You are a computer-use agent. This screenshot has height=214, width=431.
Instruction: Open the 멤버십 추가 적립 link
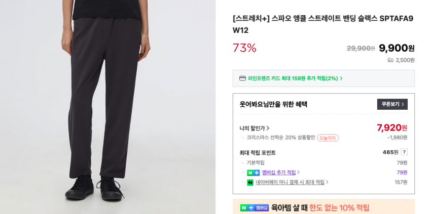pyautogui.click(x=279, y=173)
